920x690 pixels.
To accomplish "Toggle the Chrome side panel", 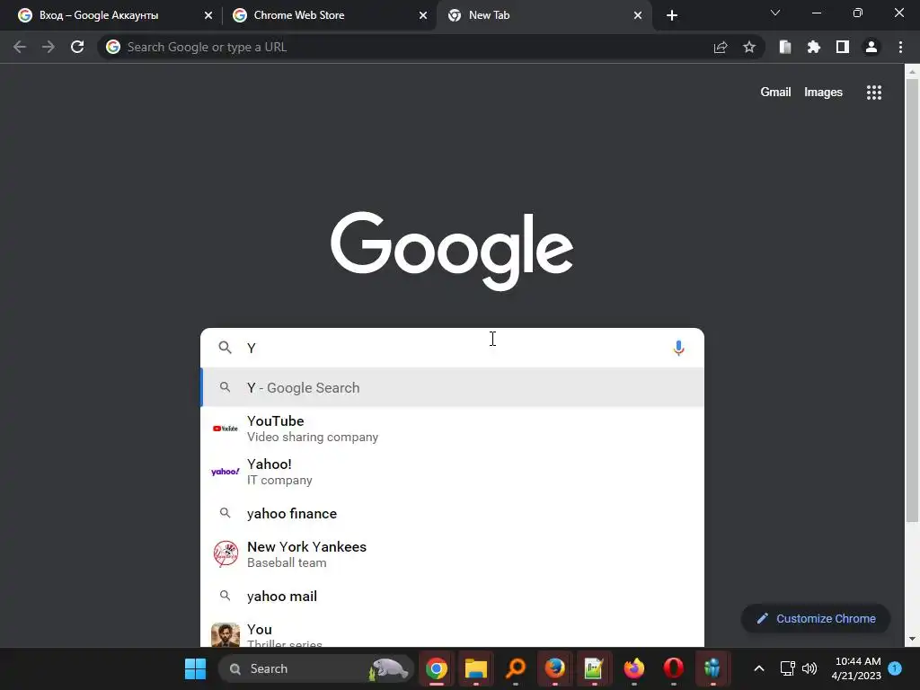I will coord(843,47).
